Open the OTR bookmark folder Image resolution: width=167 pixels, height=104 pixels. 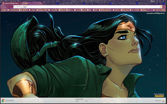95,10
